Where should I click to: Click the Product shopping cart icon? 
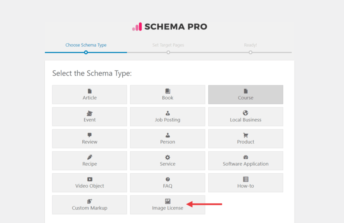pyautogui.click(x=246, y=135)
